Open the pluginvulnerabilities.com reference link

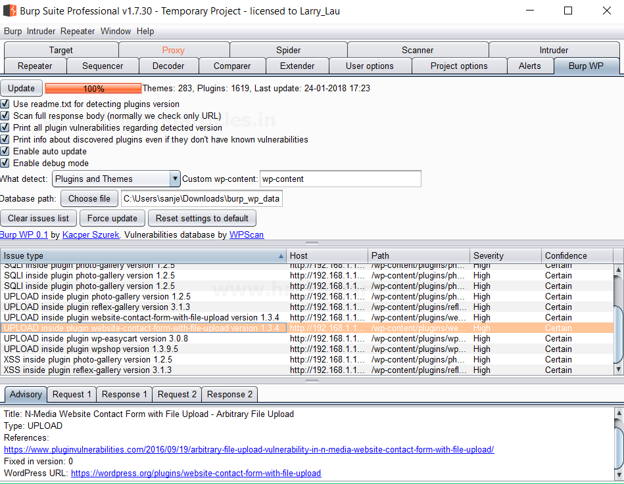[249, 449]
